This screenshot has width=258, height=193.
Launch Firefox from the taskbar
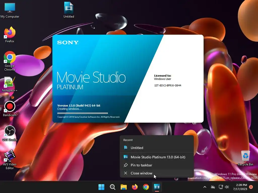pos(135,187)
